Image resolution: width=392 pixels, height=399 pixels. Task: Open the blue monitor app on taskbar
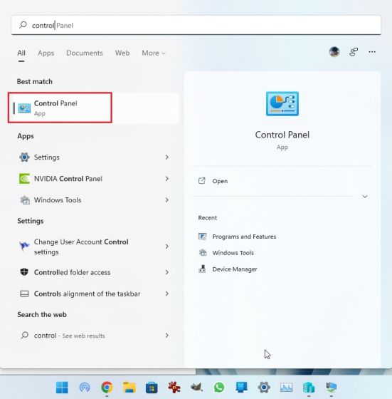(x=241, y=388)
